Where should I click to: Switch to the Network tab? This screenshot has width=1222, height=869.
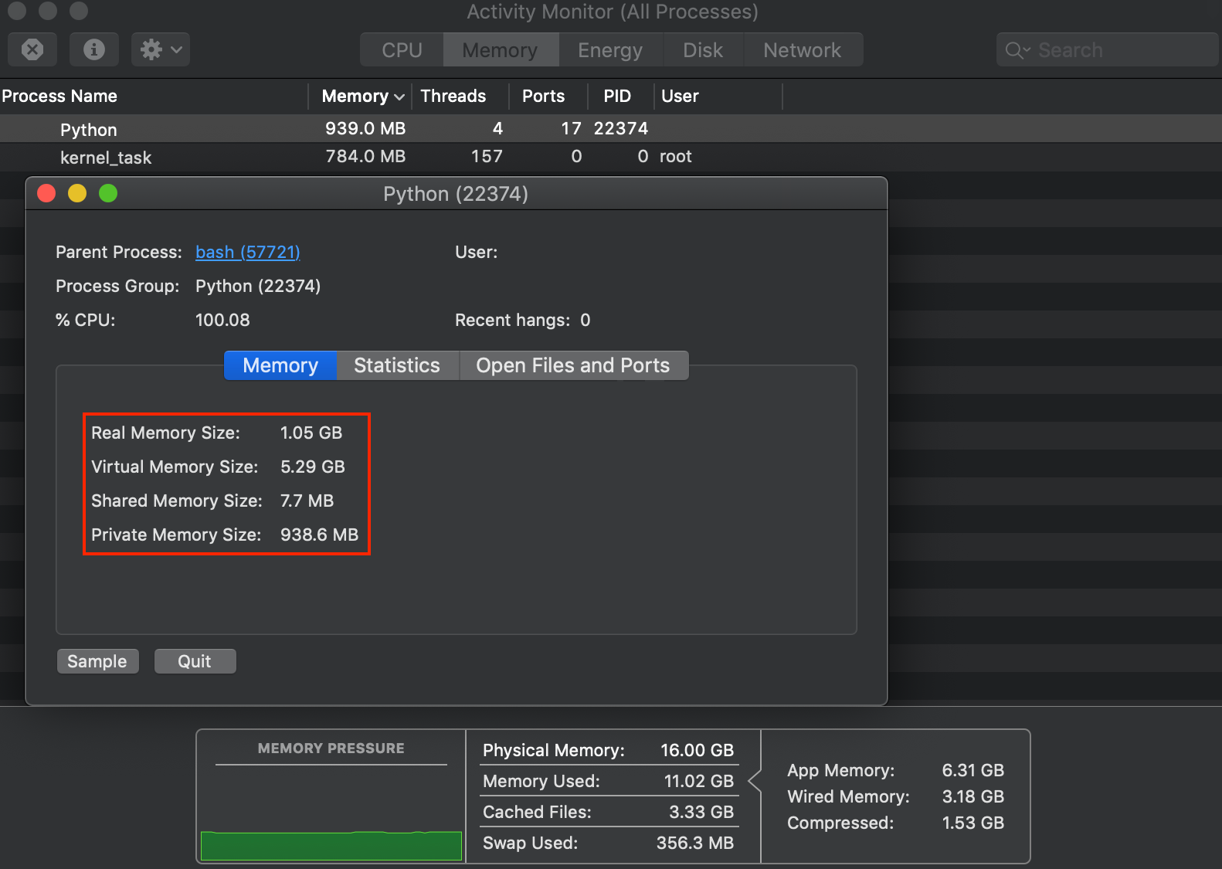(803, 50)
